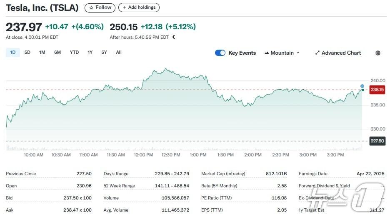Image resolution: width=390 pixels, height=217 pixels.
Task: Click the Add holdings button
Action: (x=139, y=8)
